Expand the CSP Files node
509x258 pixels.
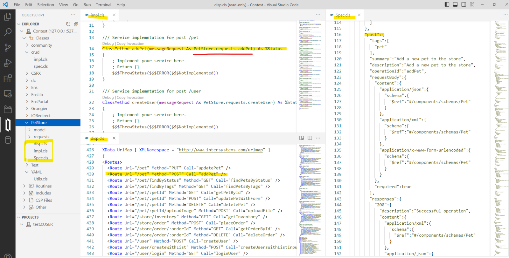pos(44,200)
